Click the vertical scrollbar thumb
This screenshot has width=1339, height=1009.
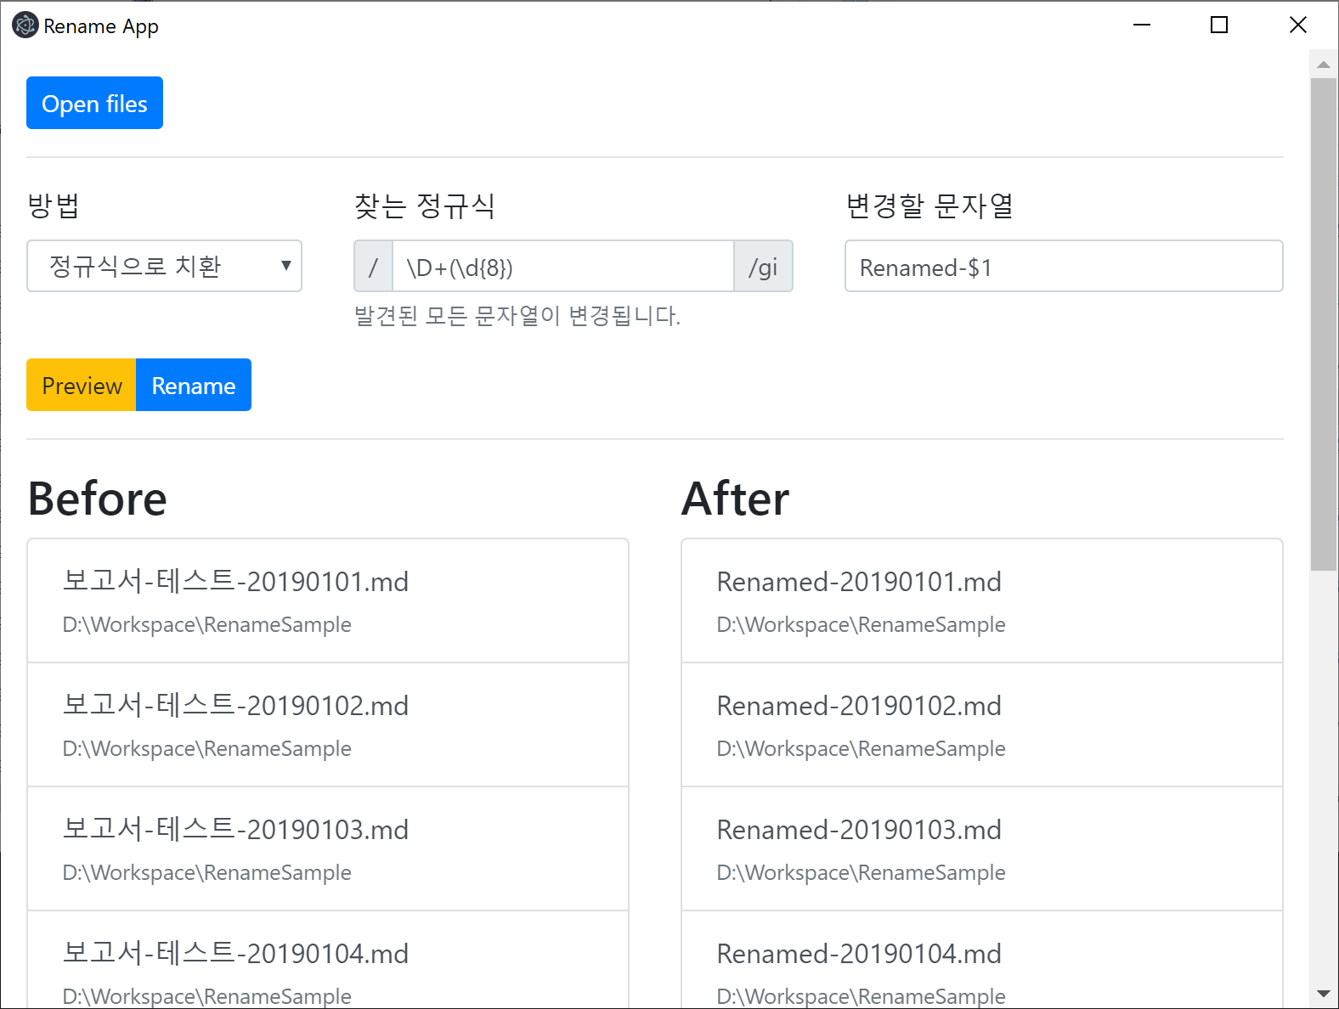[1323, 323]
